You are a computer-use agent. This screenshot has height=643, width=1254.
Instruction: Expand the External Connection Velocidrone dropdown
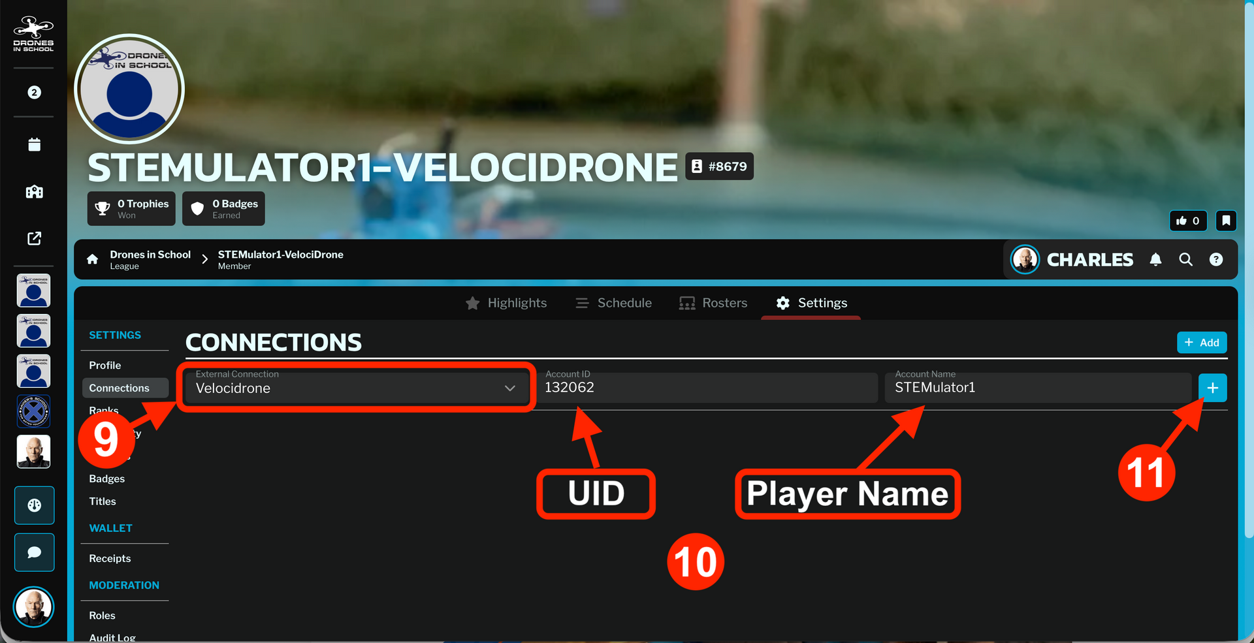[355, 388]
